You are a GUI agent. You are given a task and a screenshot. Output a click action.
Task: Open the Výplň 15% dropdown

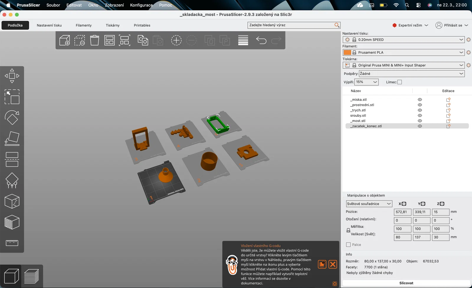pos(367,82)
